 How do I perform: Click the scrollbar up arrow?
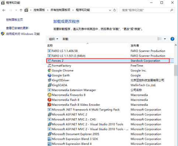tap(176, 45)
